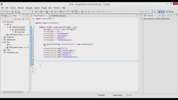Click the Display Selected Console icon
Image resolution: width=178 pixels, height=100 pixels.
point(163,16)
